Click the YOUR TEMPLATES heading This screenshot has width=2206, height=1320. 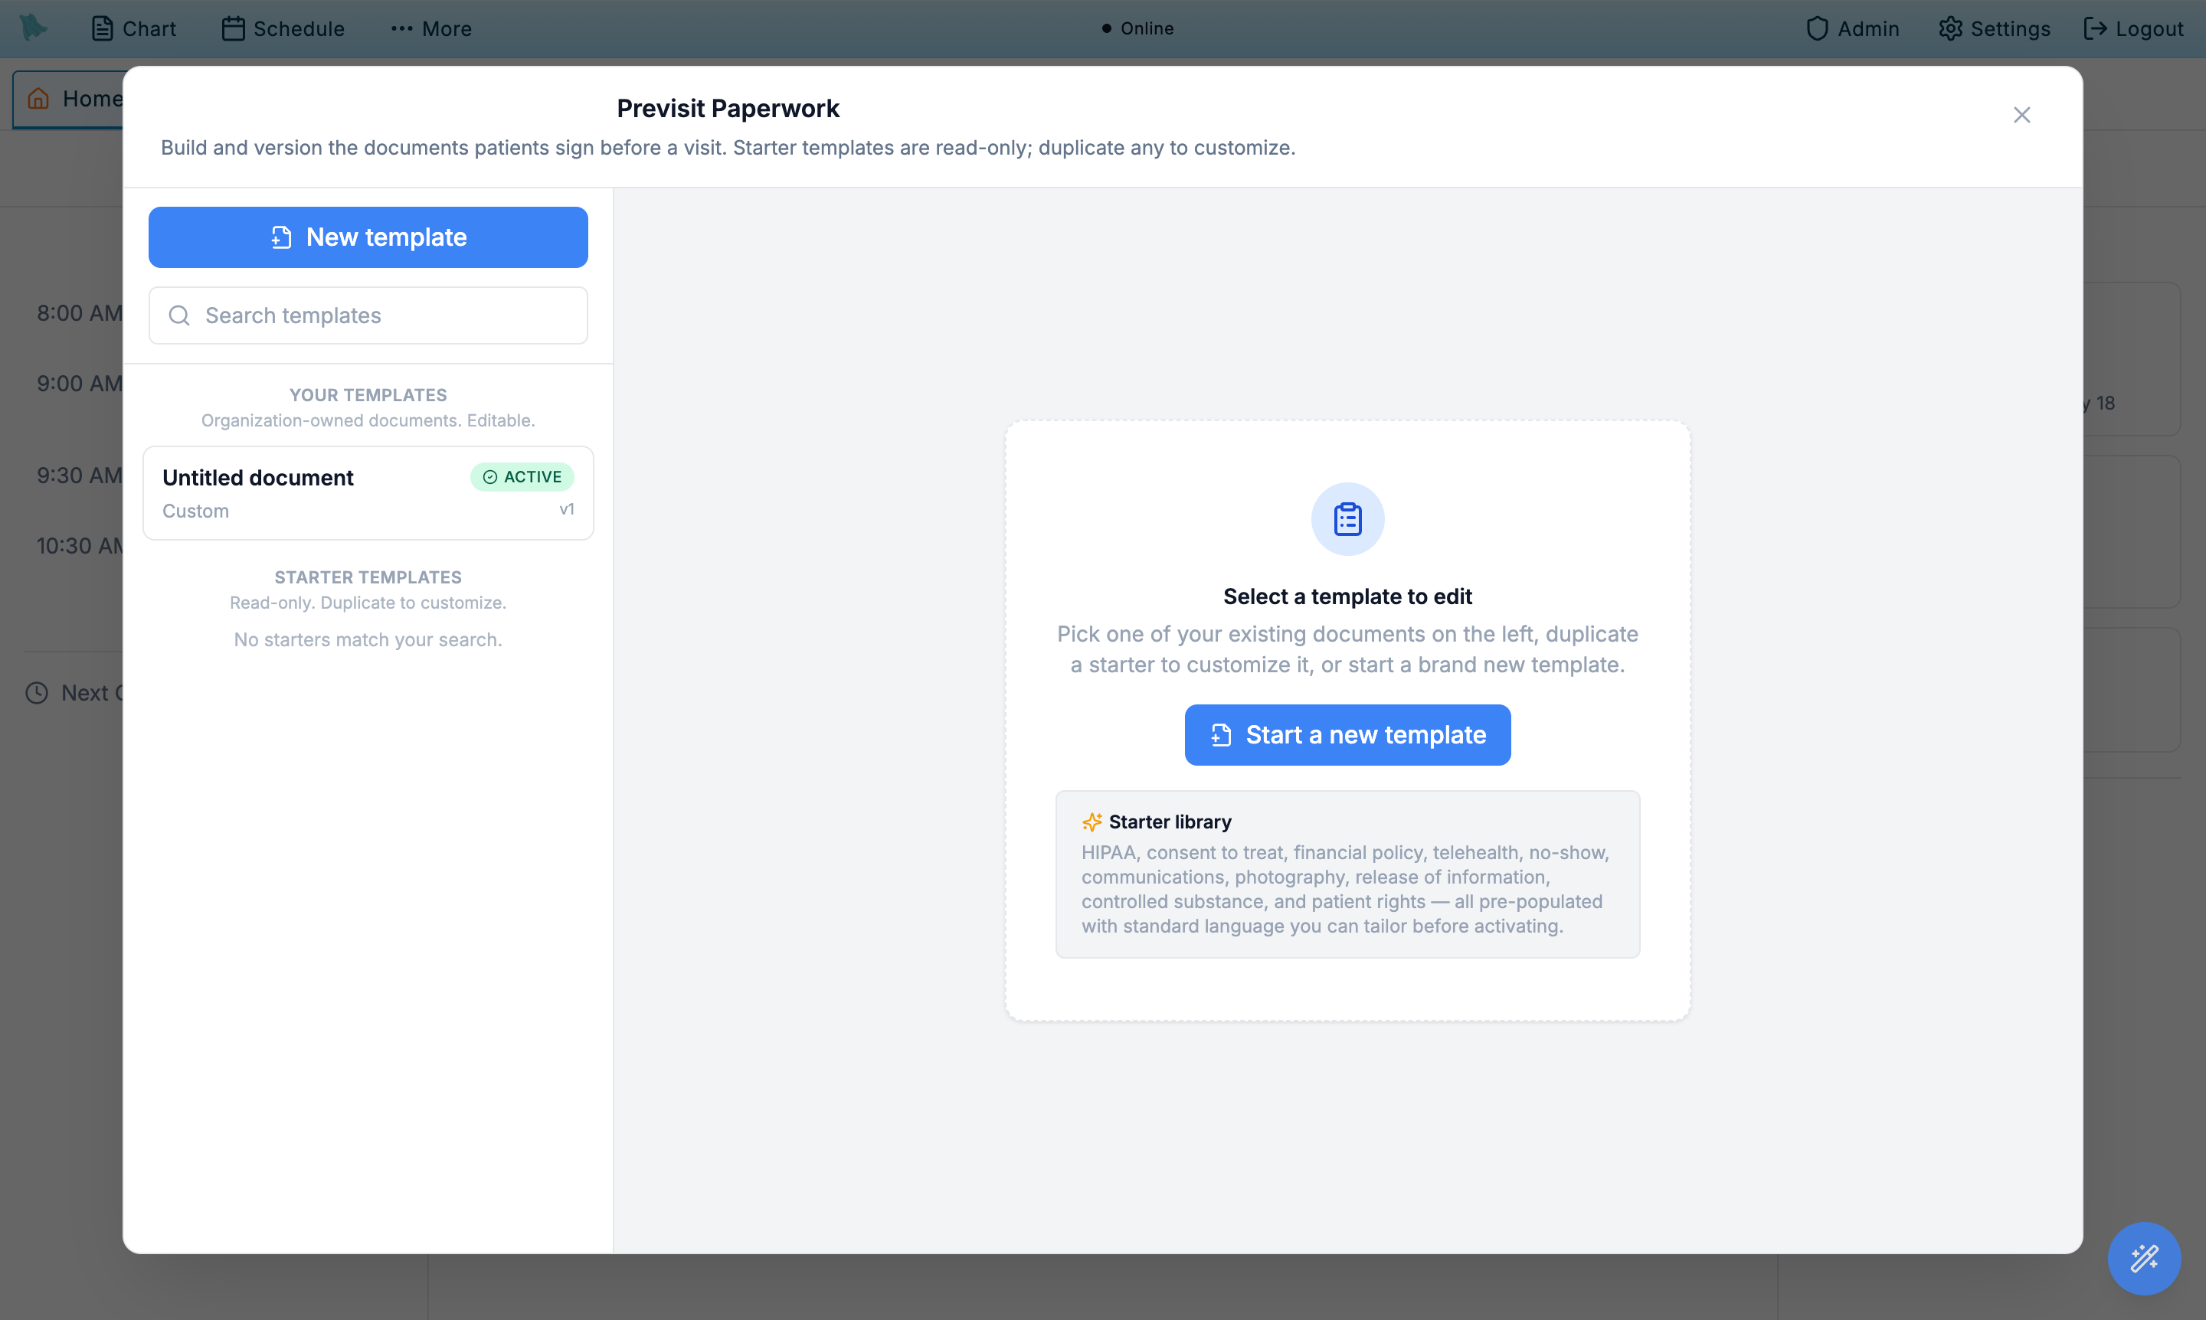click(x=368, y=395)
